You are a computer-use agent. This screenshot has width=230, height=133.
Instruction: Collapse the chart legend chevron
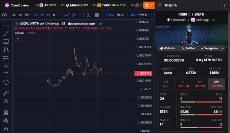click(x=18, y=38)
